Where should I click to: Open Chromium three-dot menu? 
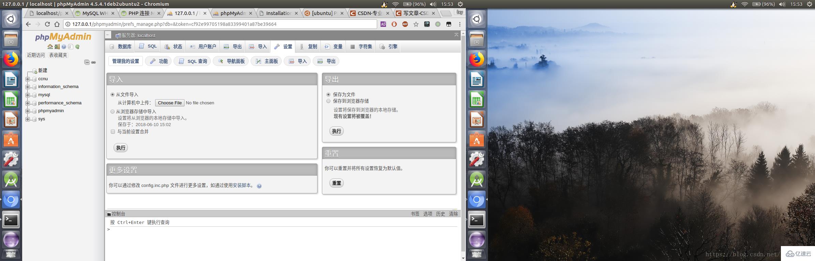460,24
